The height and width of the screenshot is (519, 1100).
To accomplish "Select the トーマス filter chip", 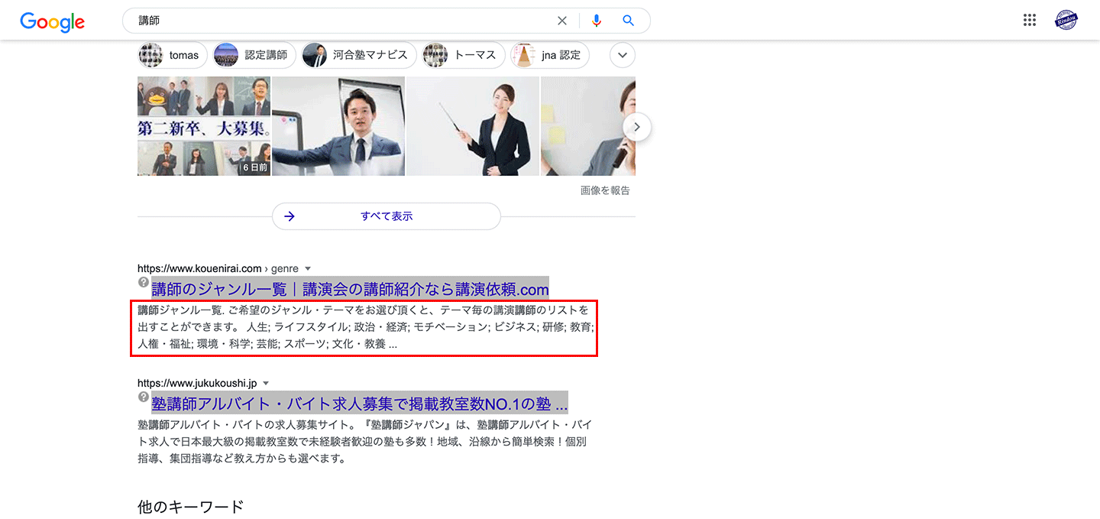I will point(464,55).
